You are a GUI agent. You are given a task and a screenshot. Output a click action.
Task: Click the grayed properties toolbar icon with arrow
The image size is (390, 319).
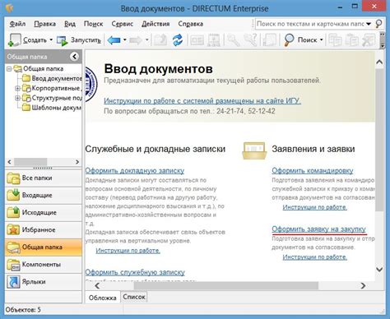(214, 40)
